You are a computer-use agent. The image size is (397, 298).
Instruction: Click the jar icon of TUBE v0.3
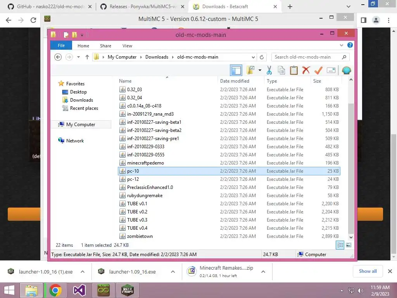123,220
